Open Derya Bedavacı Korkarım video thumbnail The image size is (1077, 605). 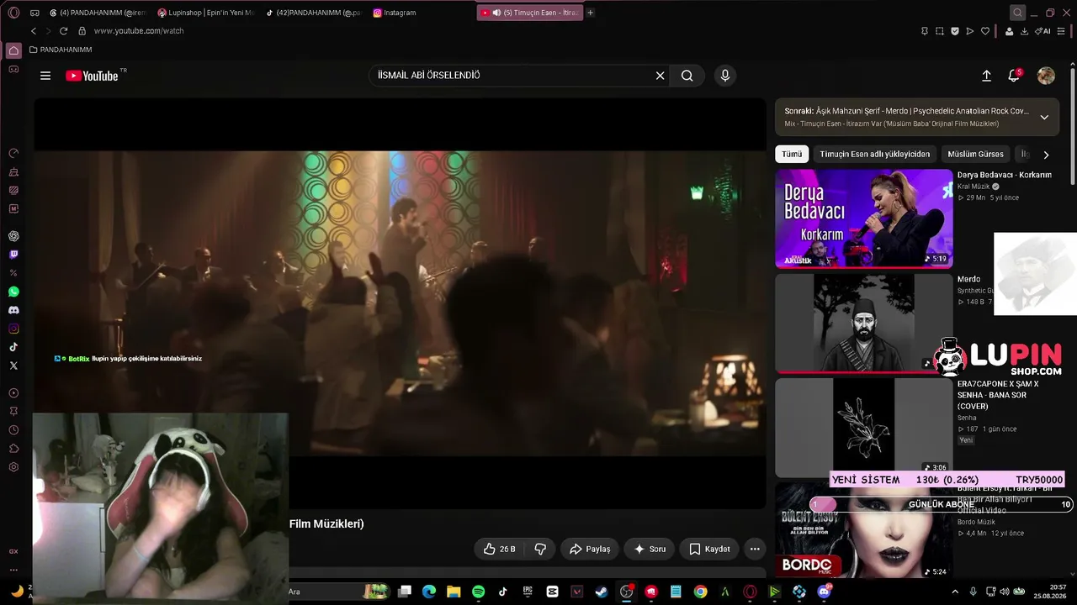tap(864, 218)
